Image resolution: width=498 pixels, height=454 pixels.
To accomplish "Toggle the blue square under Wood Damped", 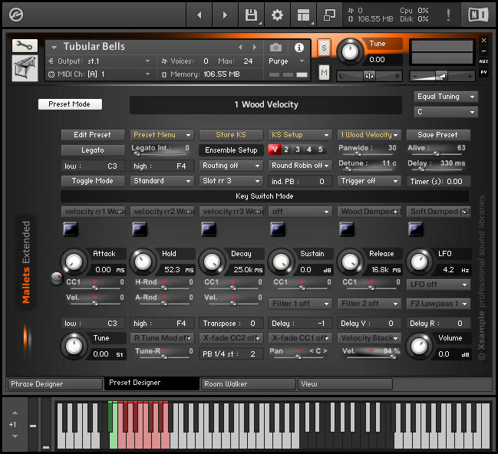I will click(x=346, y=229).
